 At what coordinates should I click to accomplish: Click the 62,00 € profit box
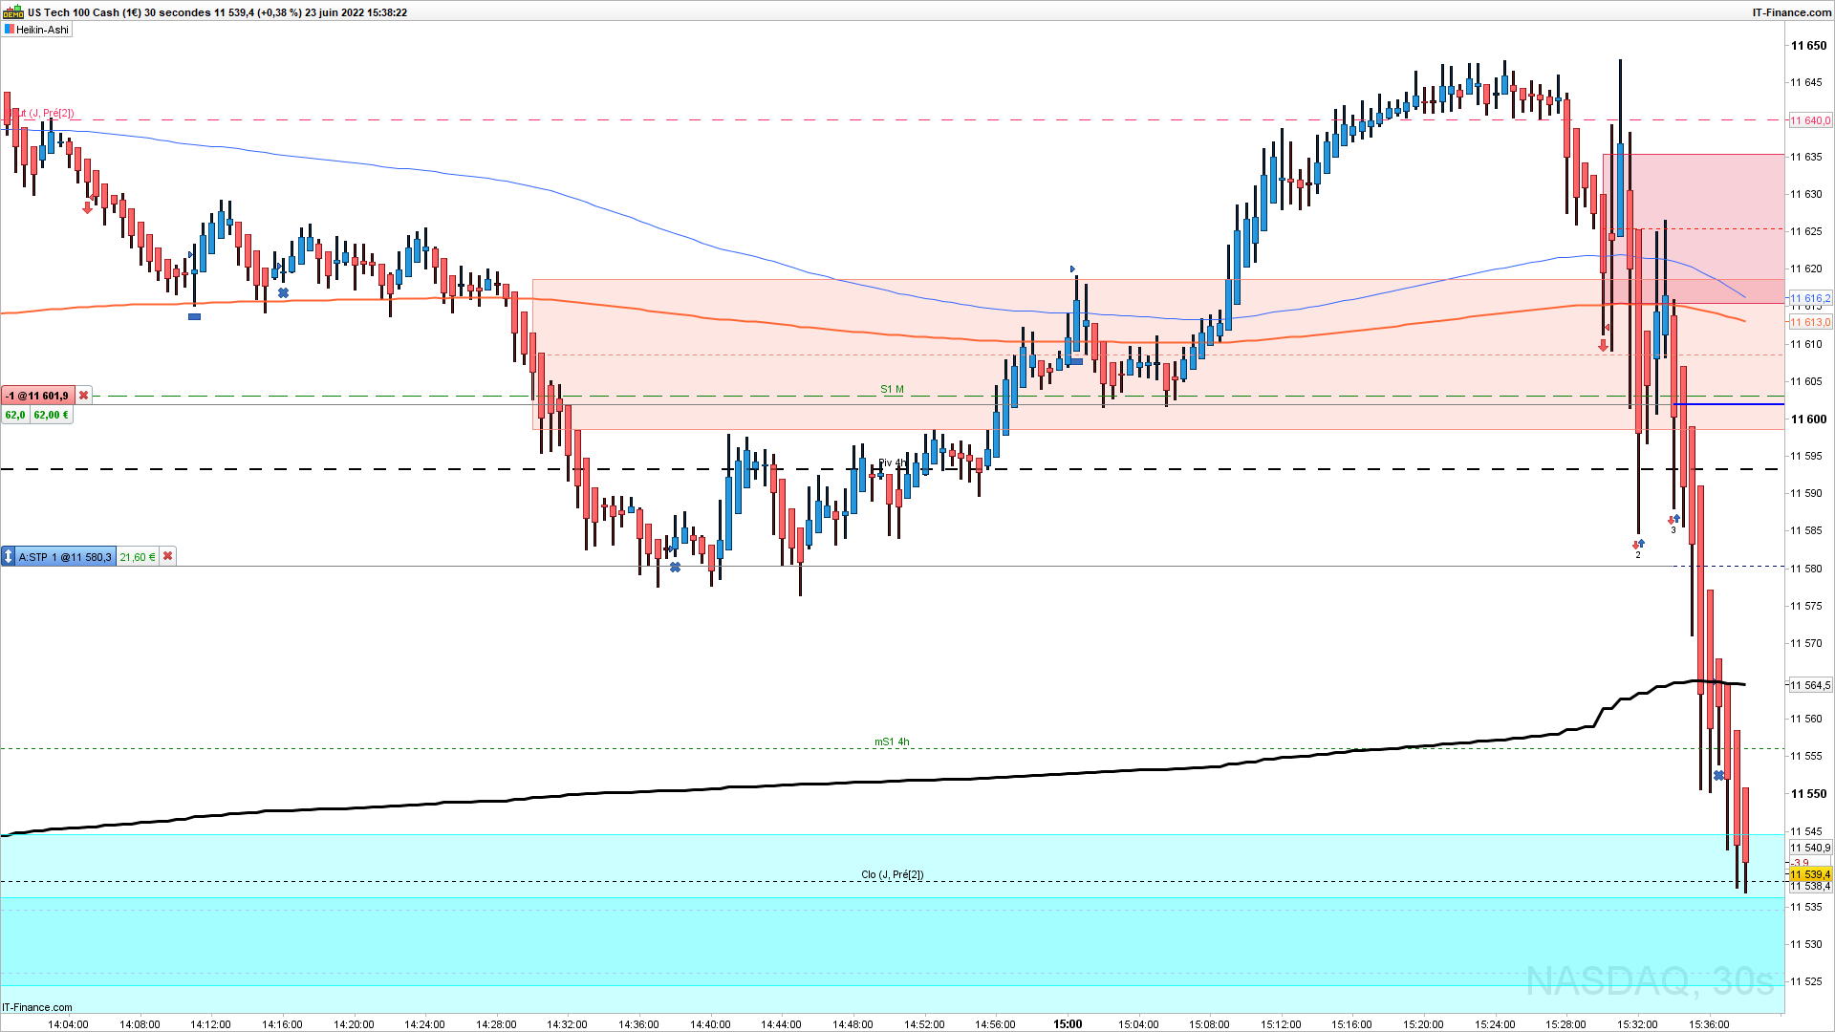[52, 416]
